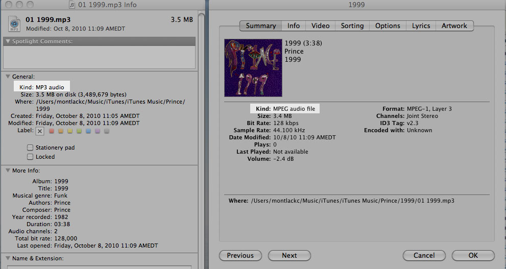Open the Info tab in iTunes dialog
This screenshot has width=506, height=269.
pyautogui.click(x=294, y=26)
